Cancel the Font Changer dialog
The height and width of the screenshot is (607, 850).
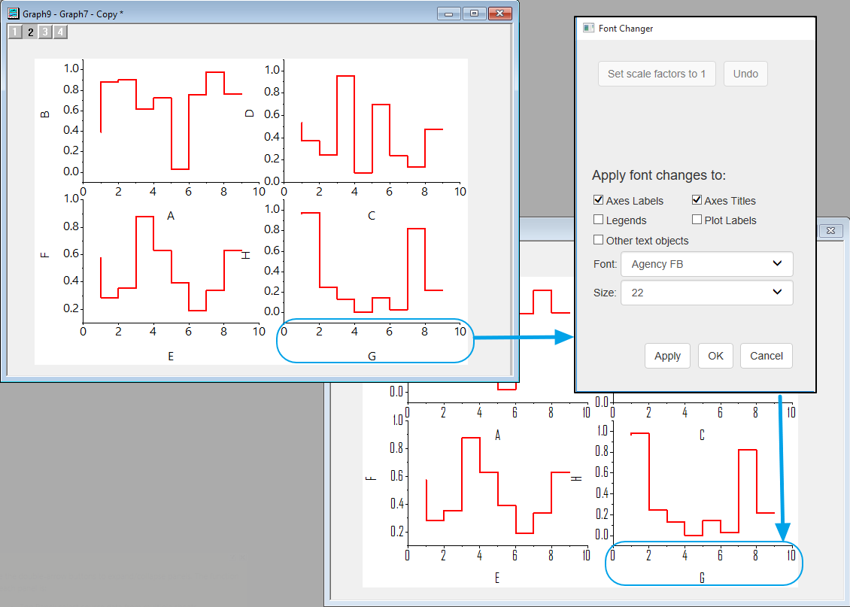[x=767, y=356]
